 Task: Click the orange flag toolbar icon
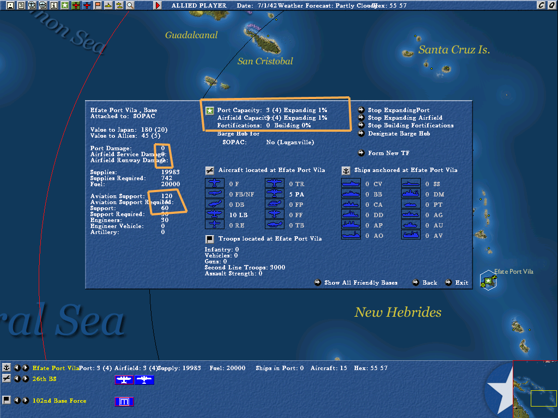click(98, 5)
